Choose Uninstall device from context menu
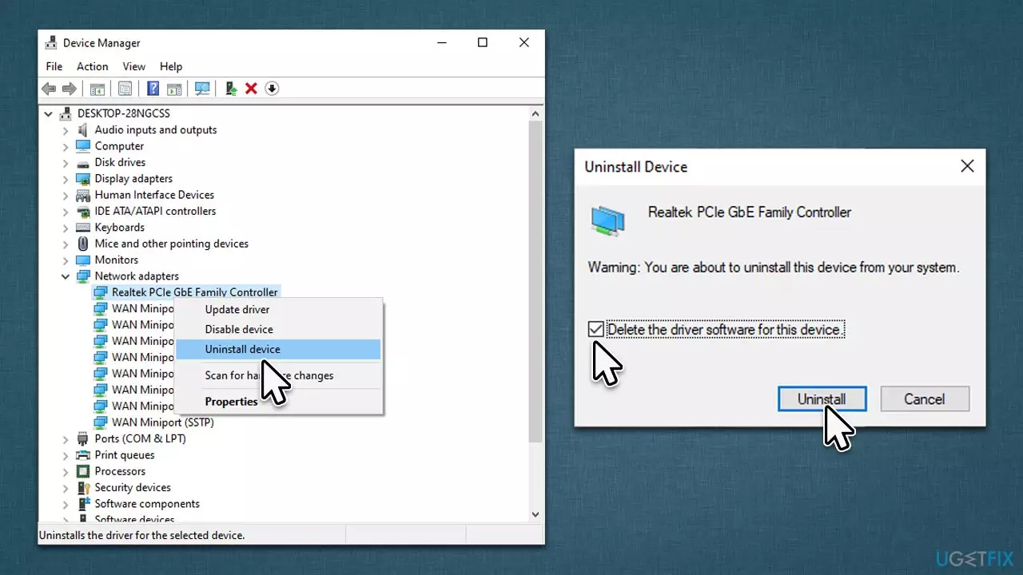Image resolution: width=1023 pixels, height=575 pixels. [x=278, y=349]
